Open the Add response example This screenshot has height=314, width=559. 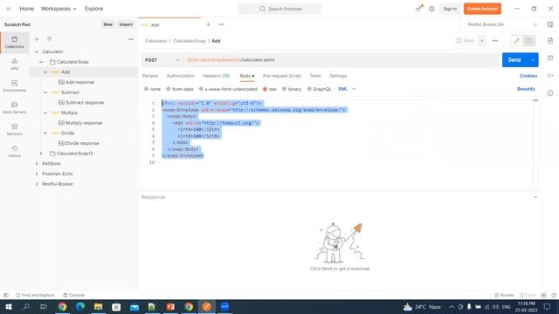(79, 82)
